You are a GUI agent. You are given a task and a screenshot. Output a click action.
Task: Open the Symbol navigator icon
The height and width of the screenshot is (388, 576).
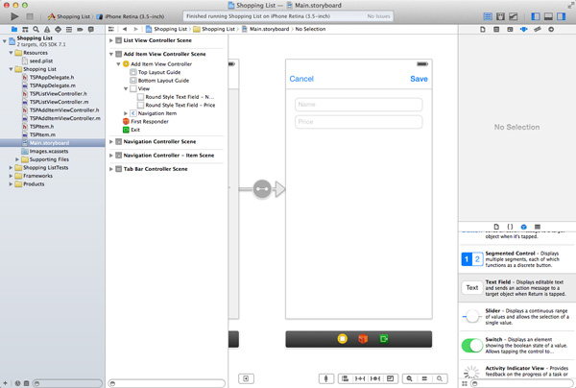pyautogui.click(x=25, y=30)
